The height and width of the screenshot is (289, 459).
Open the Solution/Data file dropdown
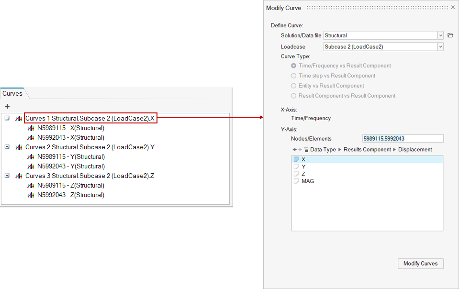tap(440, 35)
